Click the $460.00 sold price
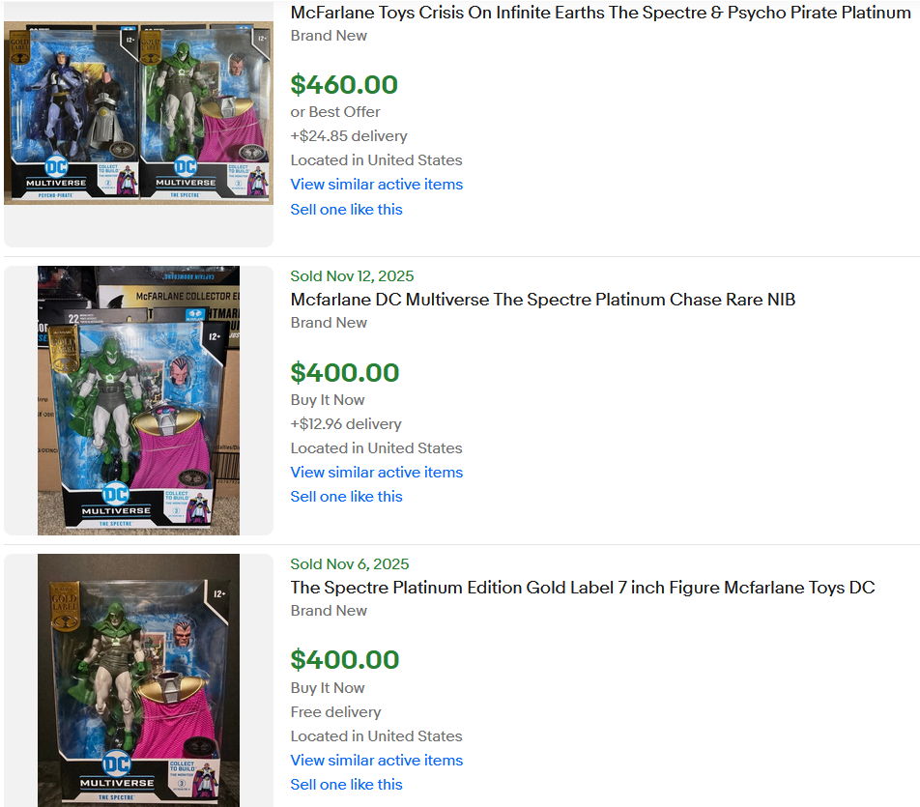The width and height of the screenshot is (920, 807). 344,85
